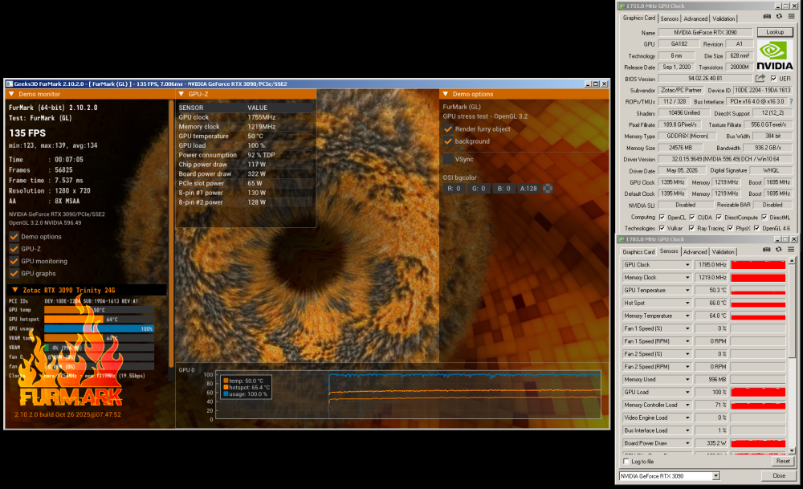
Task: Click the BIOS export share icon
Action: tap(760, 79)
